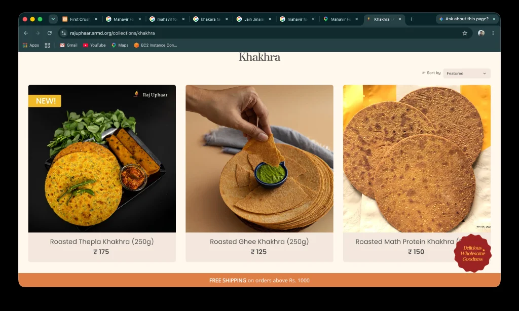Switch to the khakara fa Google tab

click(x=210, y=19)
